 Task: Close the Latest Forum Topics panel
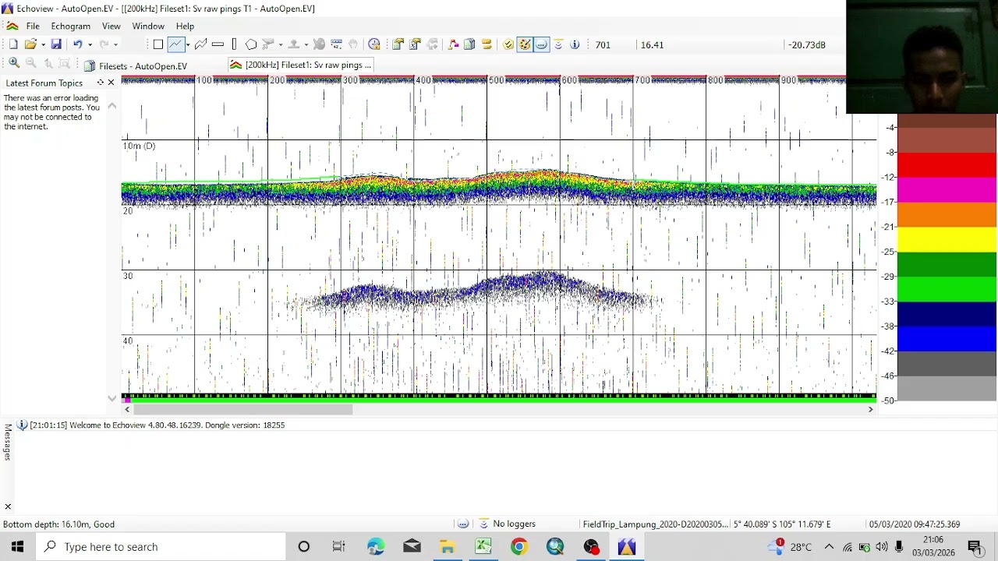111,83
